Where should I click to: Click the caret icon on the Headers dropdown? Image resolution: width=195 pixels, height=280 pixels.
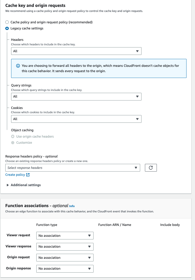(138, 51)
